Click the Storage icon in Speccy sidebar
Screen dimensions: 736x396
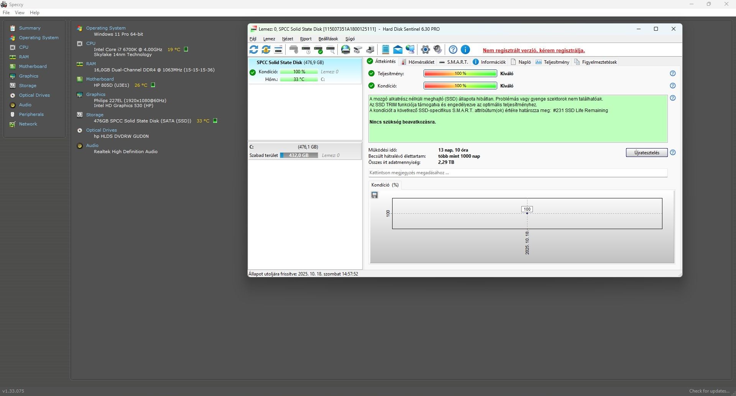(x=13, y=86)
